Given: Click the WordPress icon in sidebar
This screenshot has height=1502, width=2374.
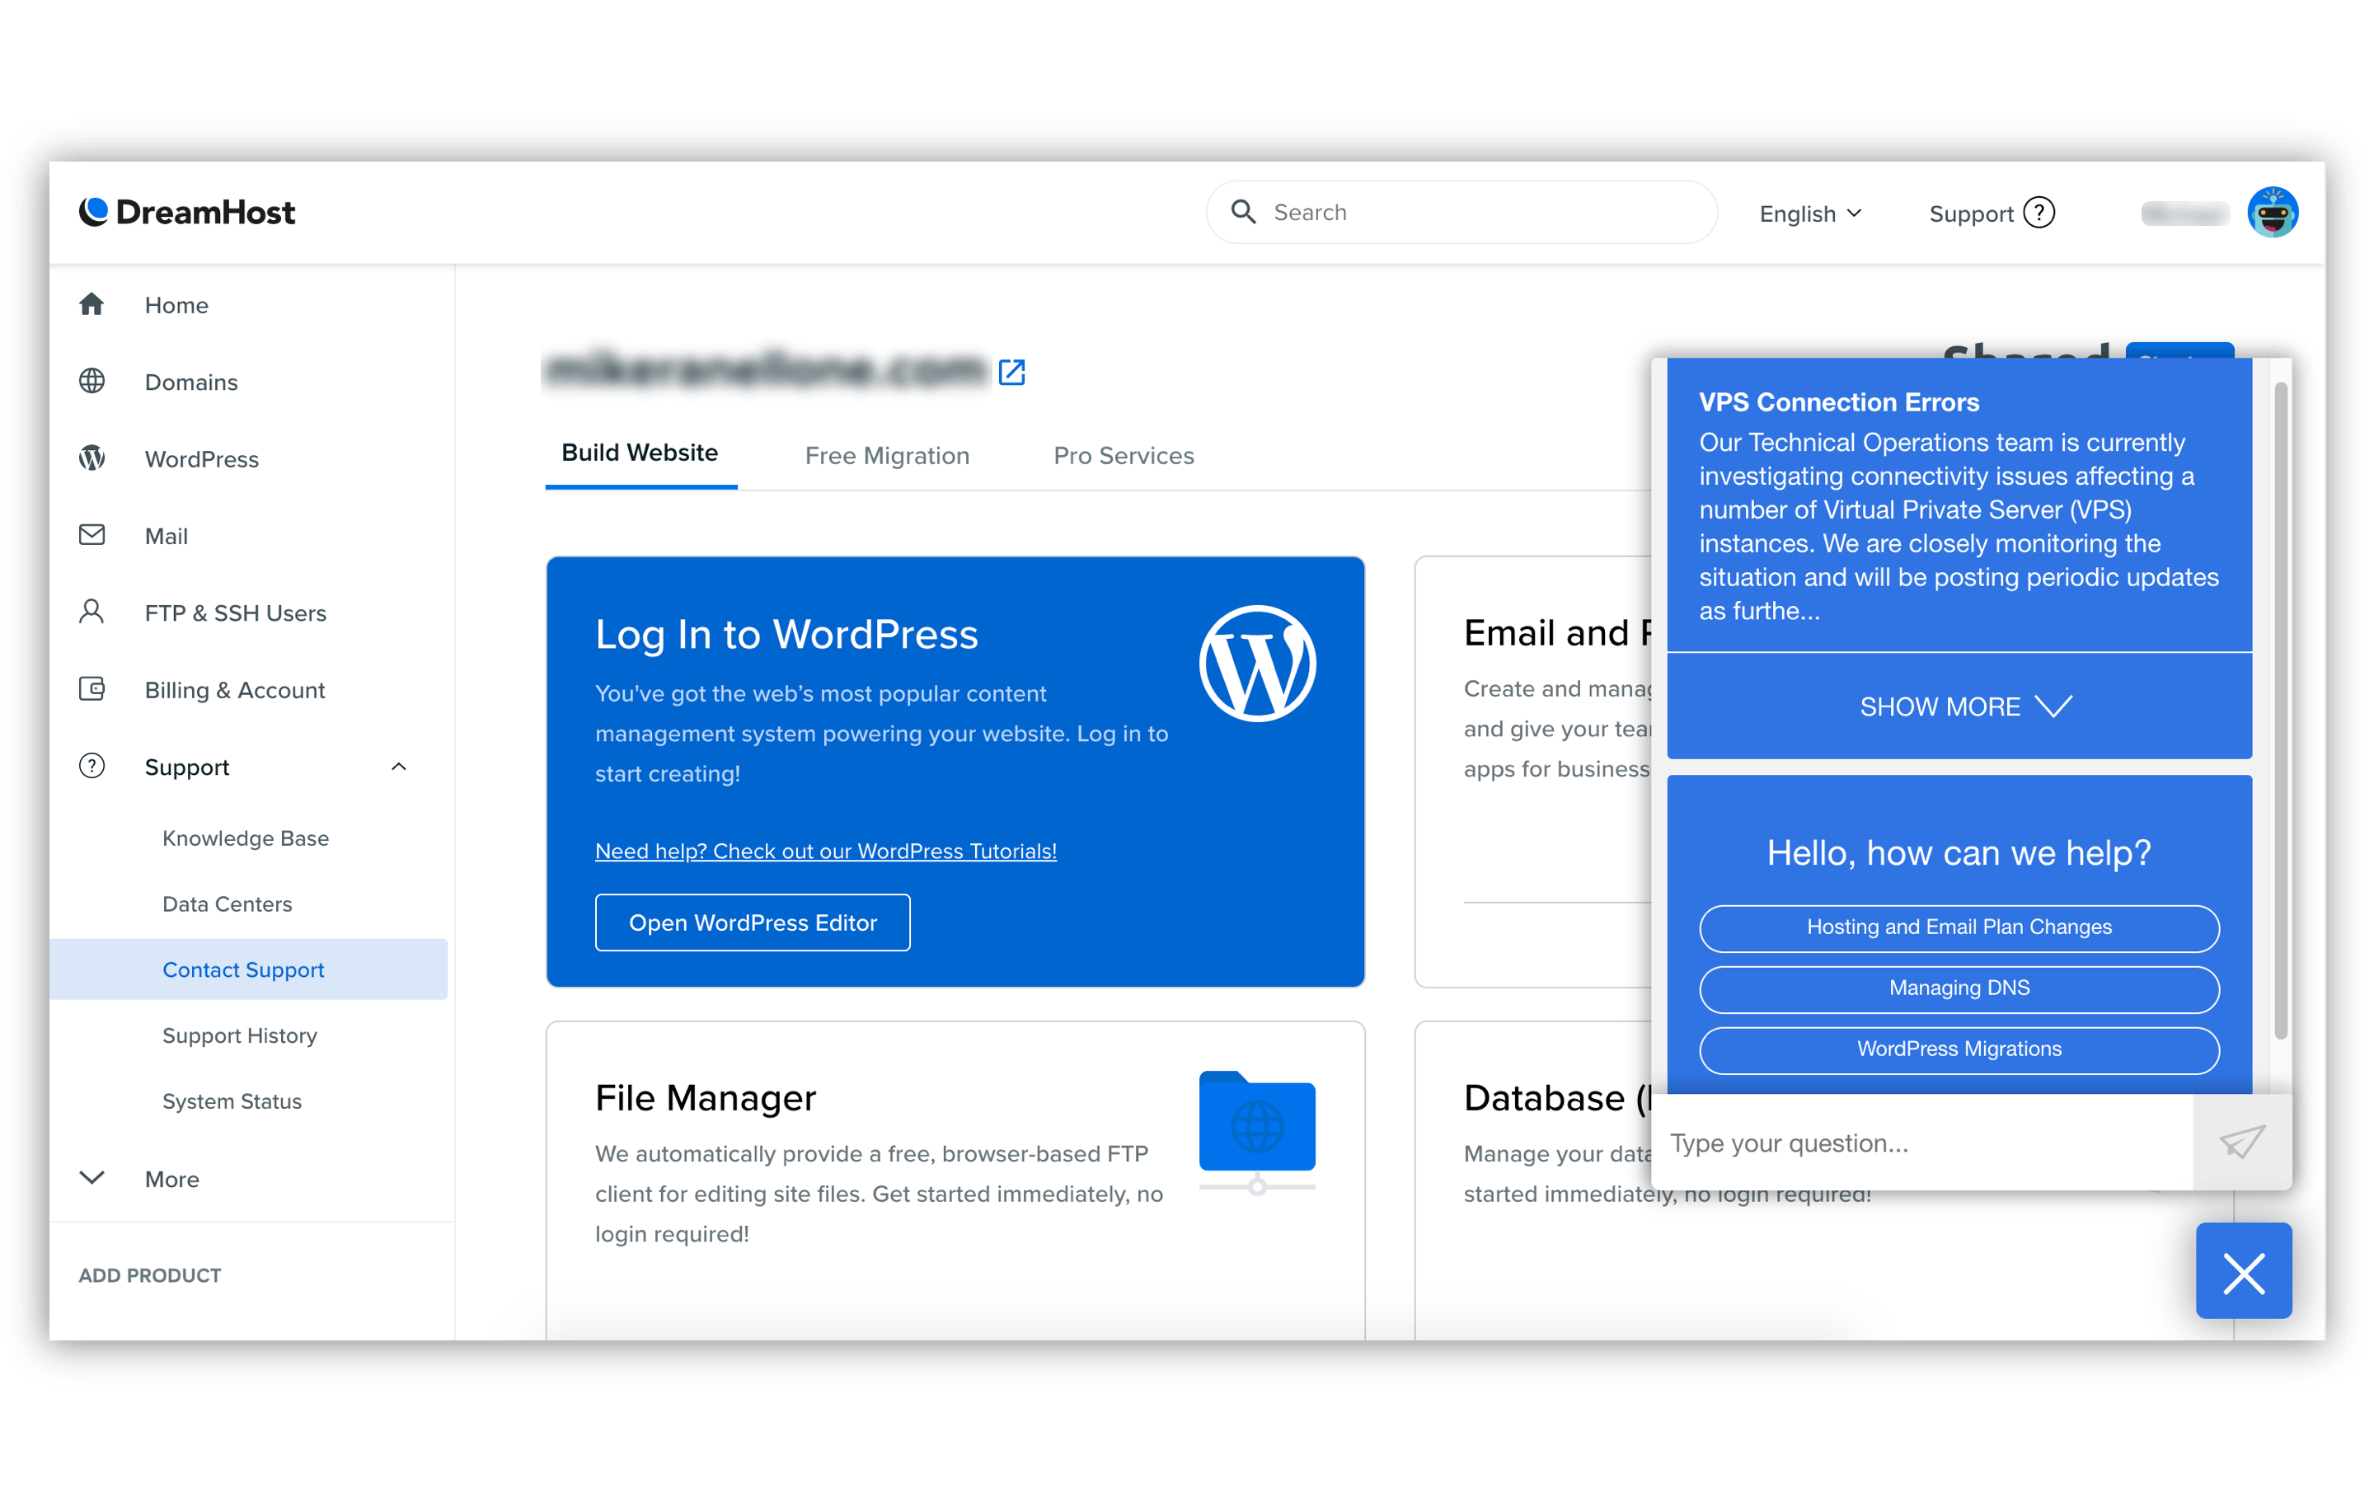Looking at the screenshot, I should point(95,458).
